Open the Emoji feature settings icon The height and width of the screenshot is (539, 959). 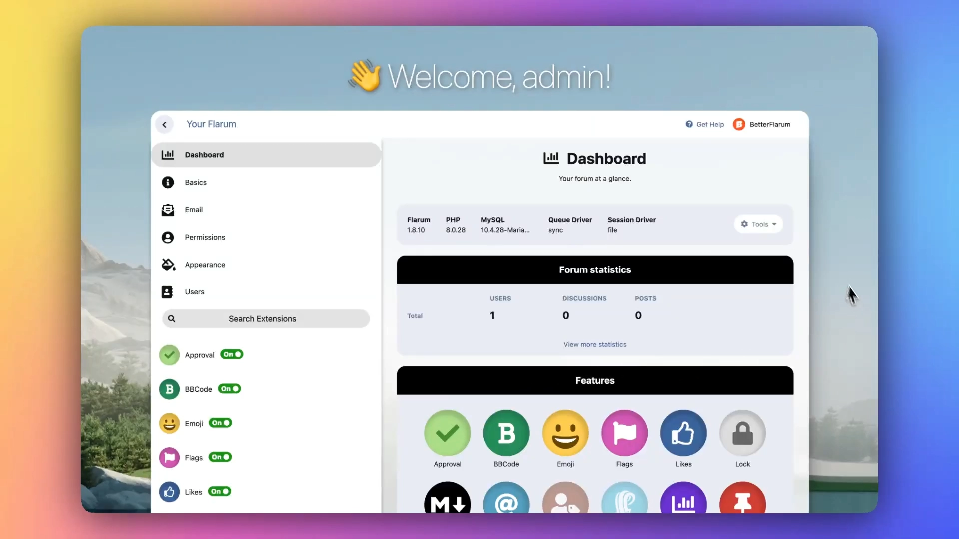tap(565, 432)
